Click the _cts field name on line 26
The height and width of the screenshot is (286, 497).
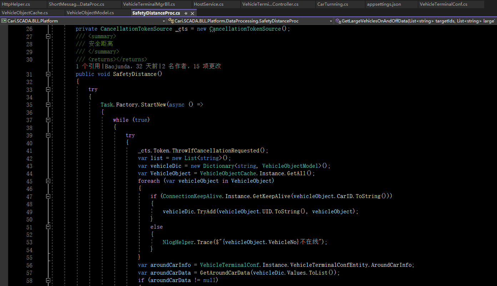coord(181,29)
